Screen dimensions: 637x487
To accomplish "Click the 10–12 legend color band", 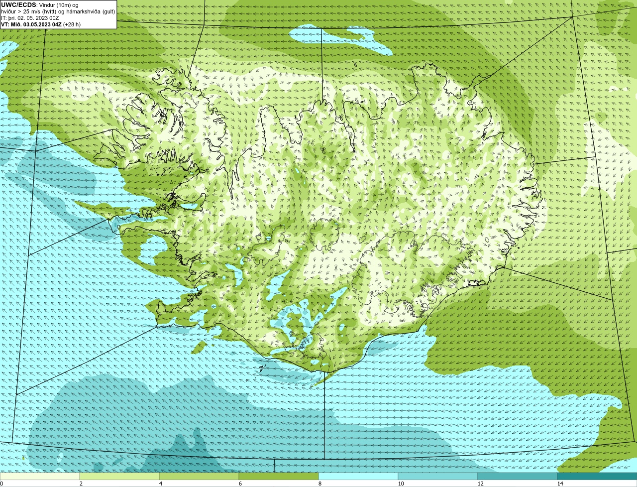I will click(x=438, y=476).
